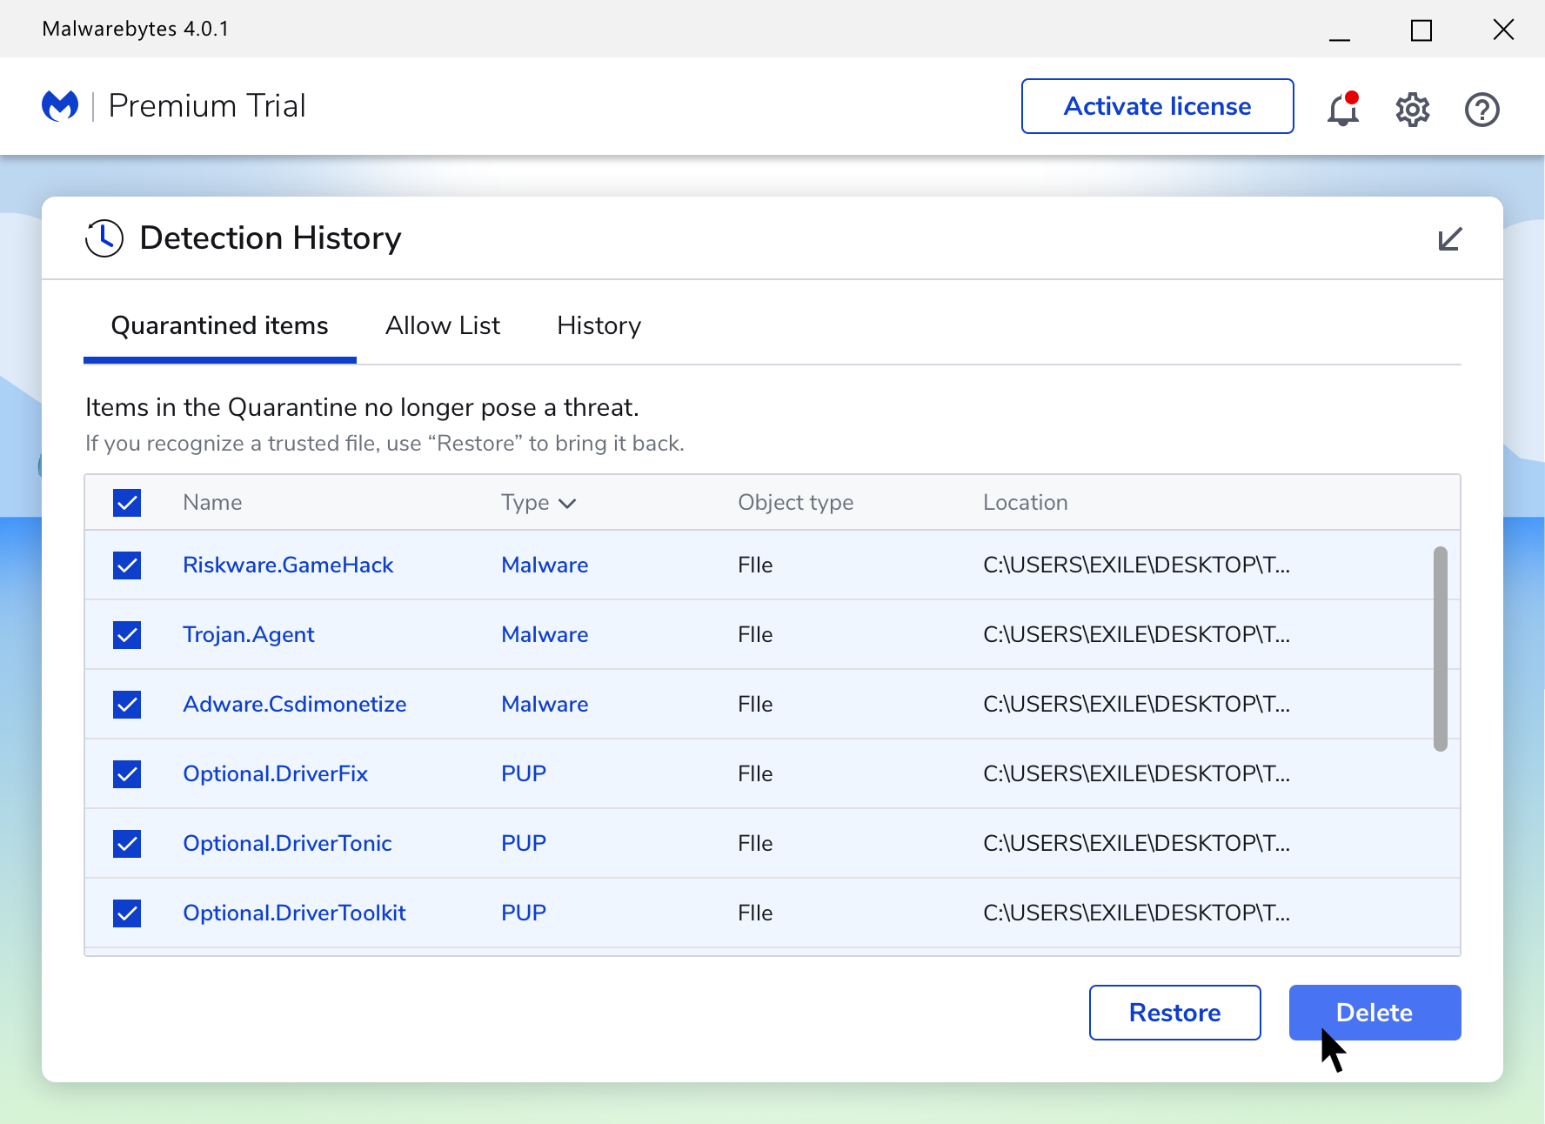Open the Riskware.GameHack detection link
The width and height of the screenshot is (1545, 1124).
(288, 565)
